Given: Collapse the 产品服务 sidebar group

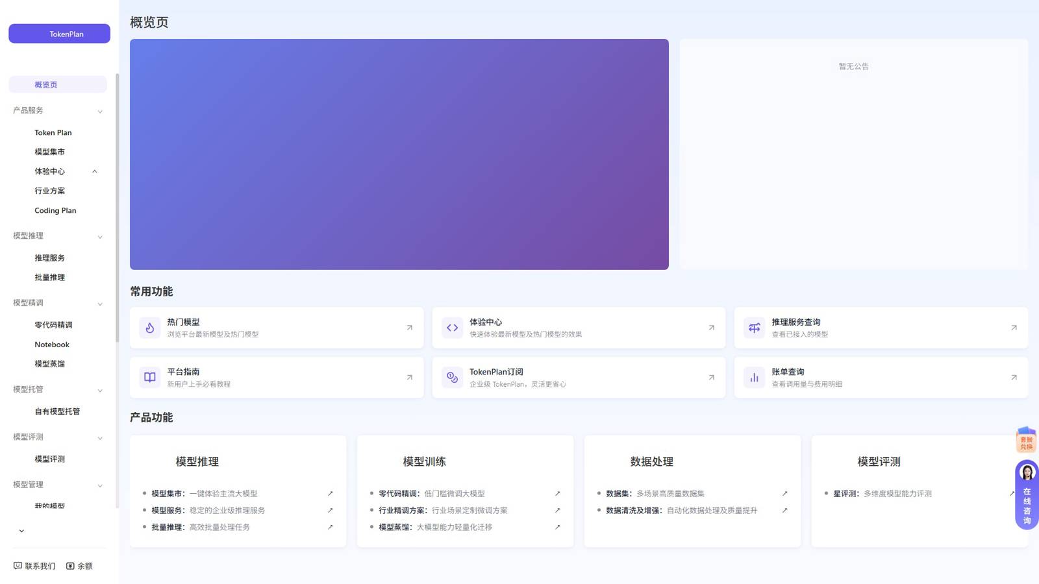Looking at the screenshot, I should pyautogui.click(x=100, y=112).
